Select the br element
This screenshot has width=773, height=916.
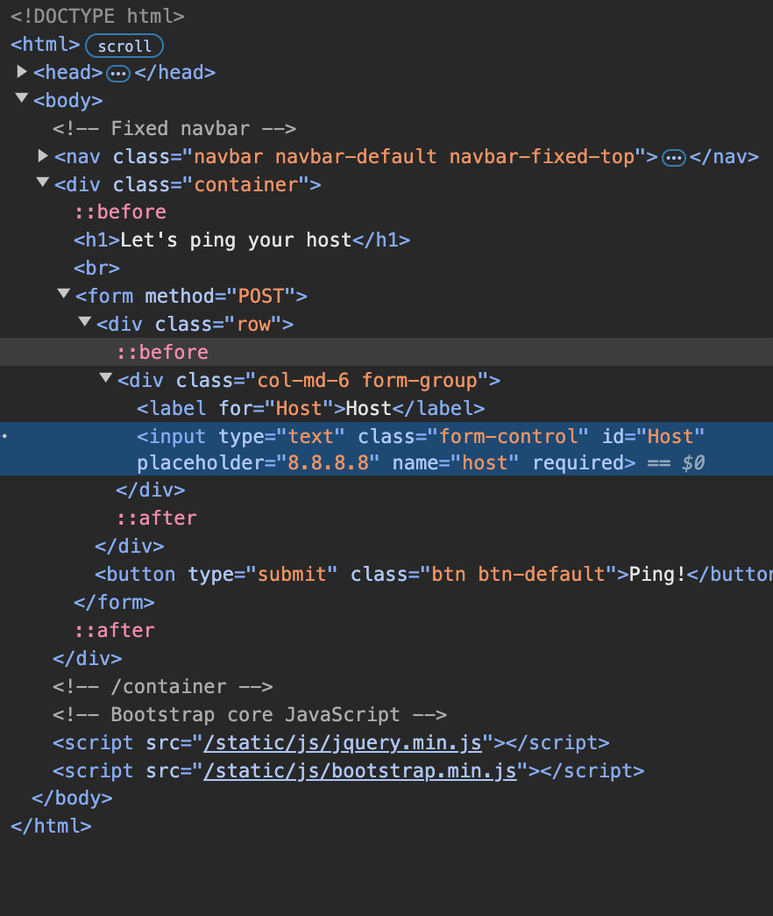pyautogui.click(x=96, y=268)
